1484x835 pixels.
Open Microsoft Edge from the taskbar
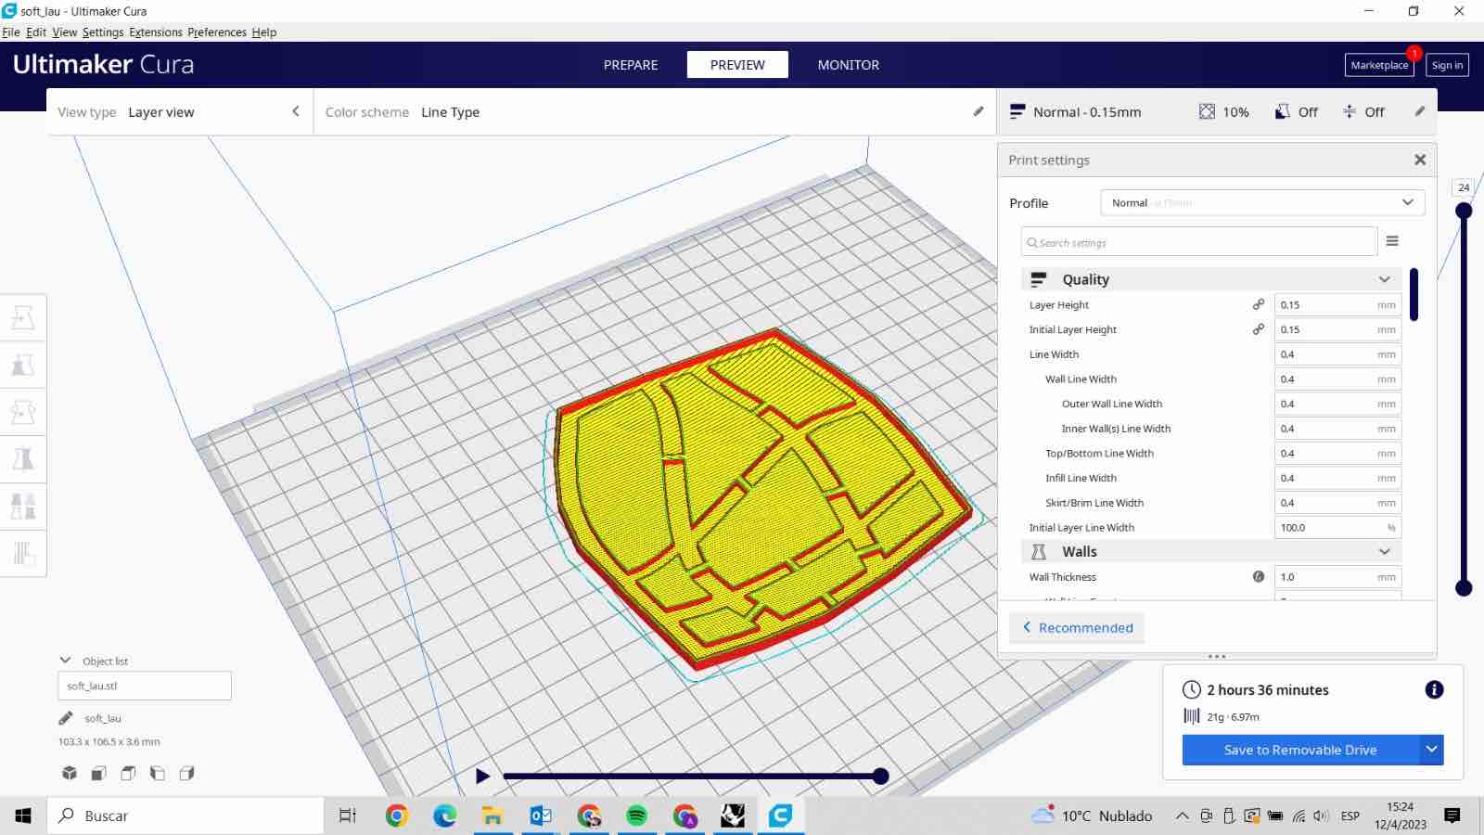[444, 816]
